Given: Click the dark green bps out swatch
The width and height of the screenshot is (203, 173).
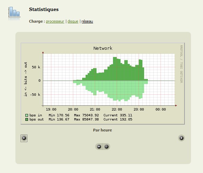Looking at the screenshot, I should 27,119.
